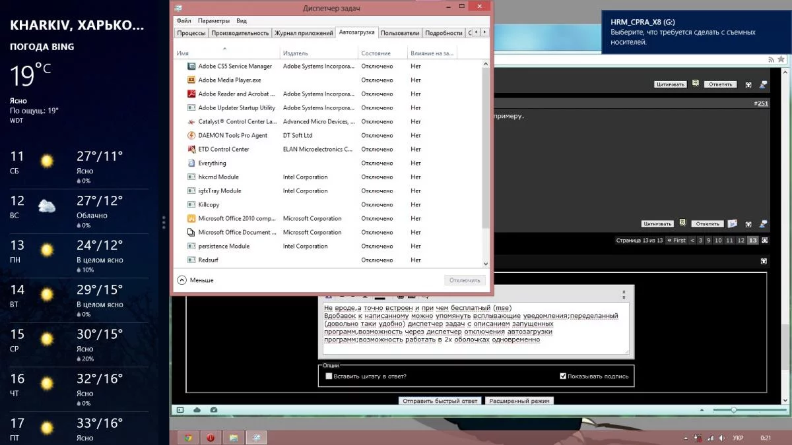
Task: Adjust browser zoom slider handle
Action: click(x=733, y=410)
